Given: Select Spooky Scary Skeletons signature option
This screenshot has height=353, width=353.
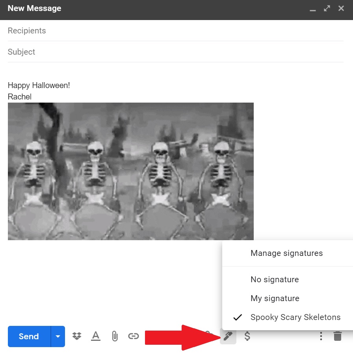Looking at the screenshot, I should 288,317.
